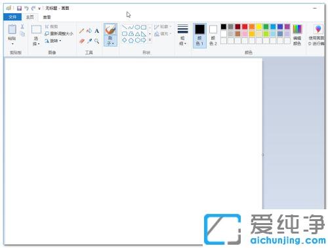Choose the Oval shape
This screenshot has height=248, width=328.
(137, 27)
